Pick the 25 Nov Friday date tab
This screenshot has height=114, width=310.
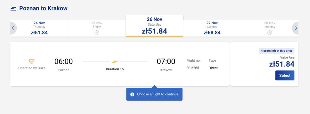point(97,28)
